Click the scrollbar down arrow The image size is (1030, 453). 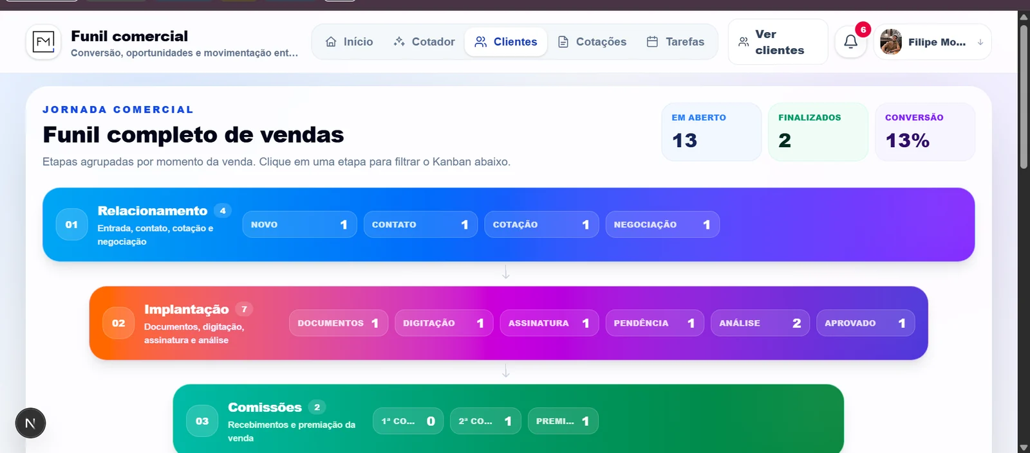coord(1024,447)
